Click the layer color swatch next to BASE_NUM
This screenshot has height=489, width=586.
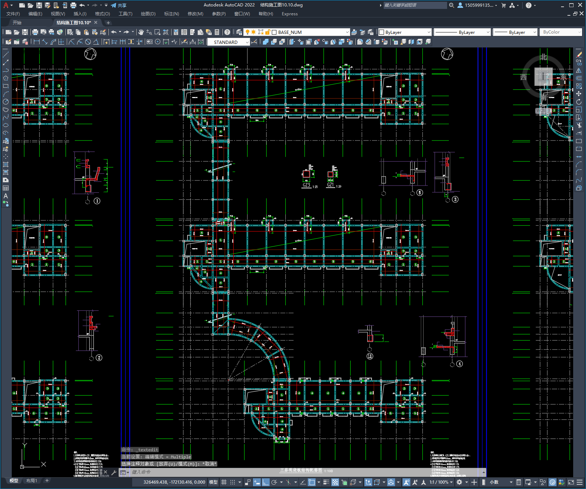(x=274, y=32)
